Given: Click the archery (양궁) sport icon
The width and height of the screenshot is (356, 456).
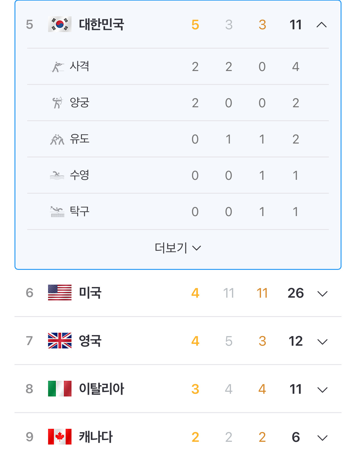Looking at the screenshot, I should click(x=57, y=103).
